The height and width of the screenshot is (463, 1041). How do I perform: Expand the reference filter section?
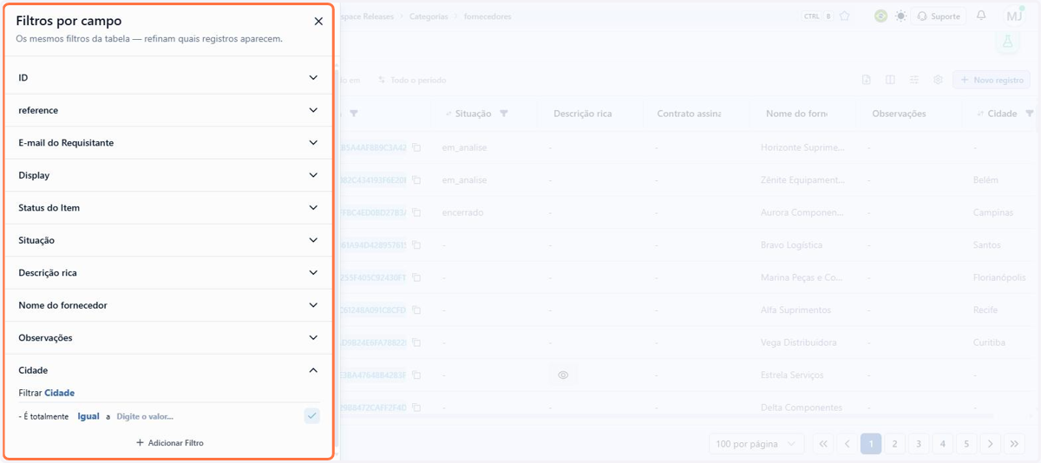168,110
